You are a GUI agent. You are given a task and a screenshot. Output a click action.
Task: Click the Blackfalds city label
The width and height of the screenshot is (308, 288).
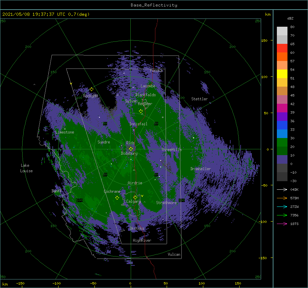pos(145,95)
